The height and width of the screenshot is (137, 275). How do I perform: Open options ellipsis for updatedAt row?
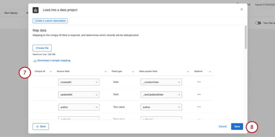[x=199, y=94]
